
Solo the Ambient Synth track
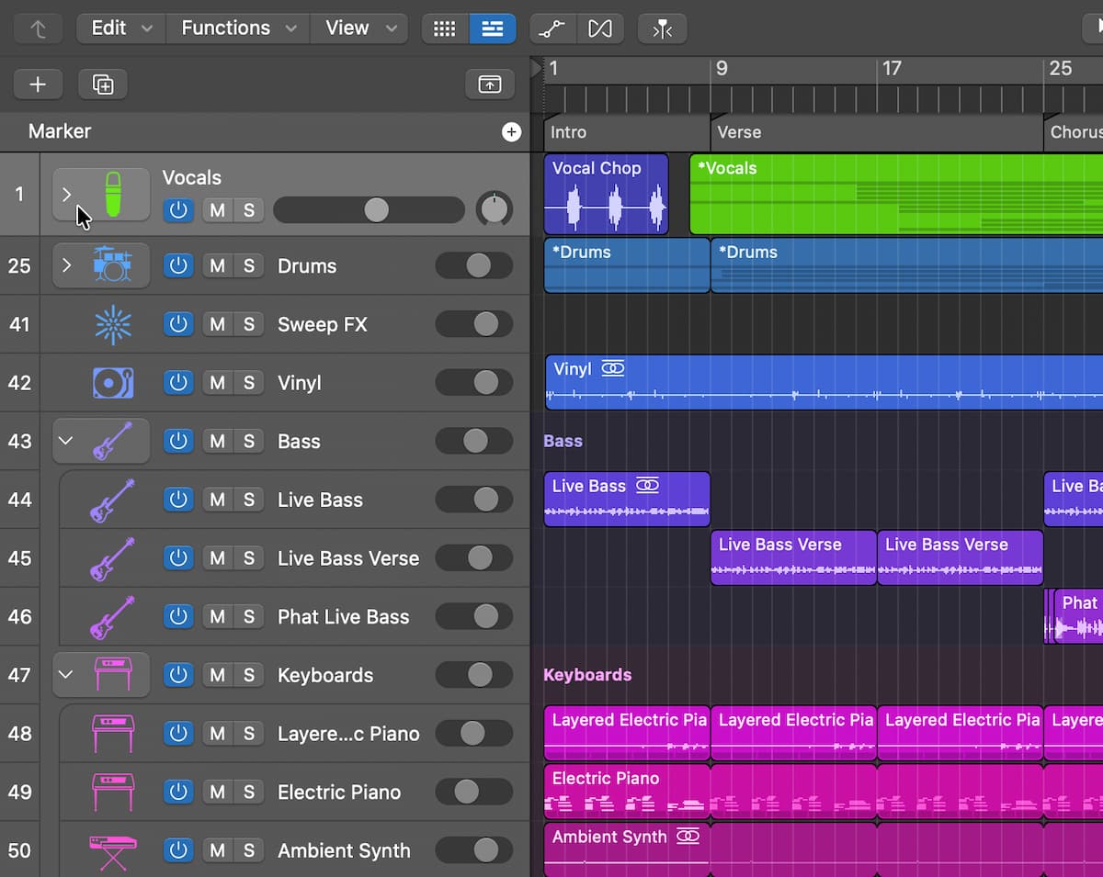coord(248,850)
